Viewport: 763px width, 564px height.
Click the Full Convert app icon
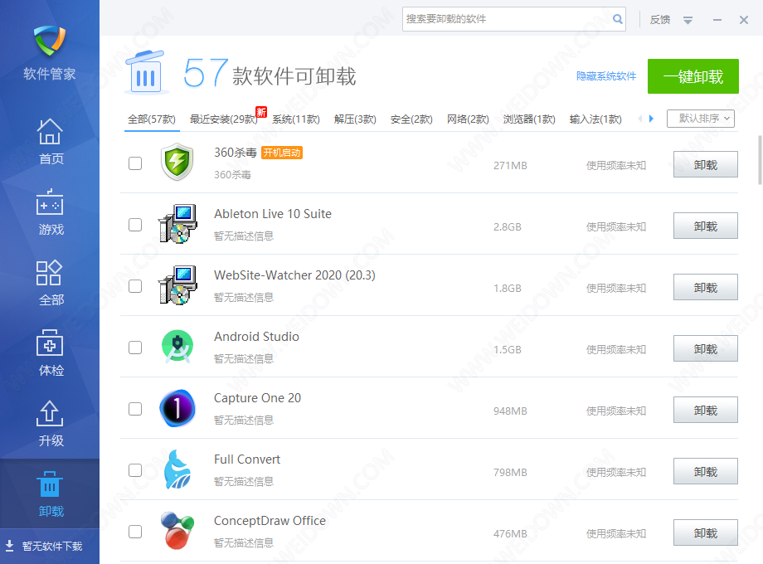(177, 469)
